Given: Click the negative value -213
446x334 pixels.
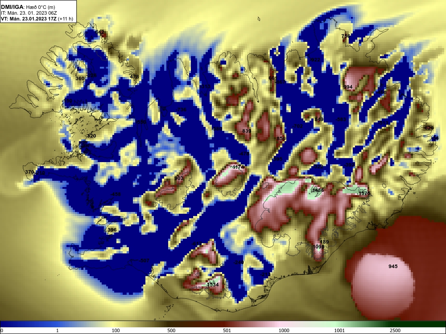Looking at the screenshot, I should 265,274.
